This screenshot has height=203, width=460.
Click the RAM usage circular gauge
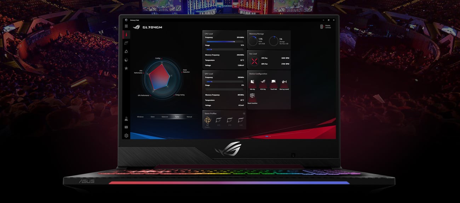(x=253, y=41)
